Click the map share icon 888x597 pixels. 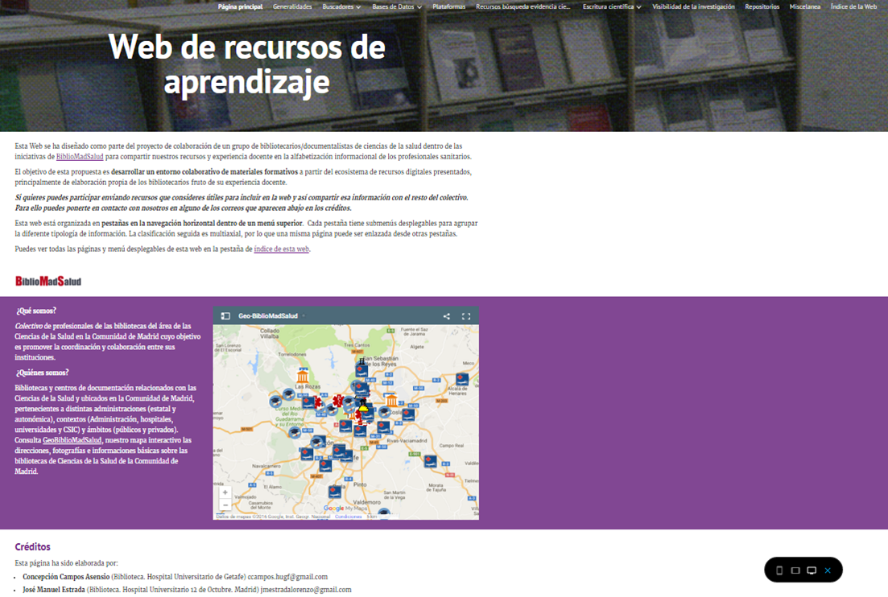point(446,316)
